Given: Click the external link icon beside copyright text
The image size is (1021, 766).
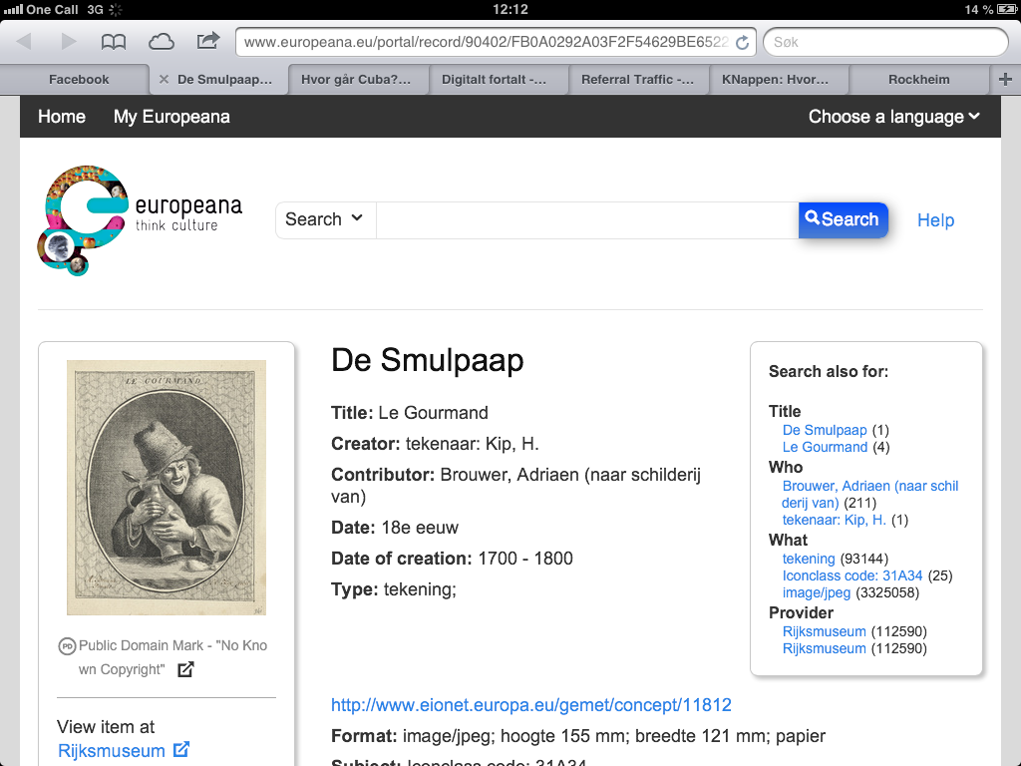Looking at the screenshot, I should (x=185, y=670).
